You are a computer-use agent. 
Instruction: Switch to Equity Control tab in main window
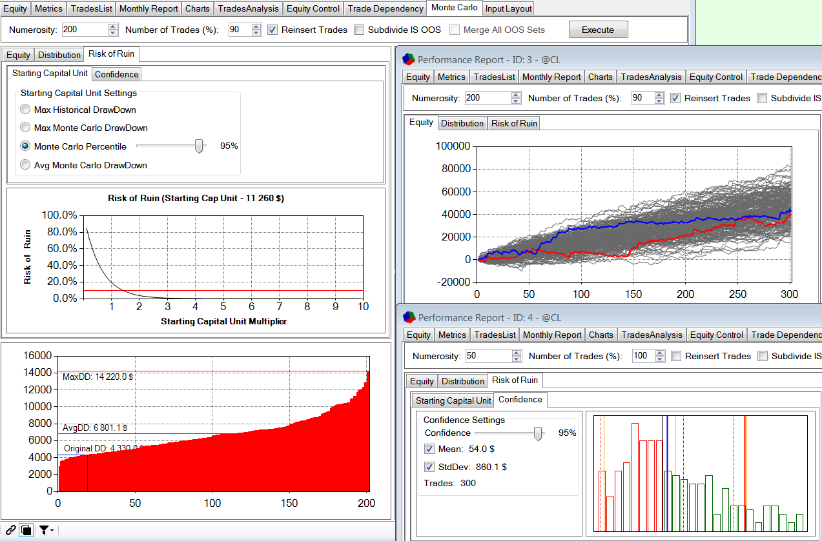point(313,8)
